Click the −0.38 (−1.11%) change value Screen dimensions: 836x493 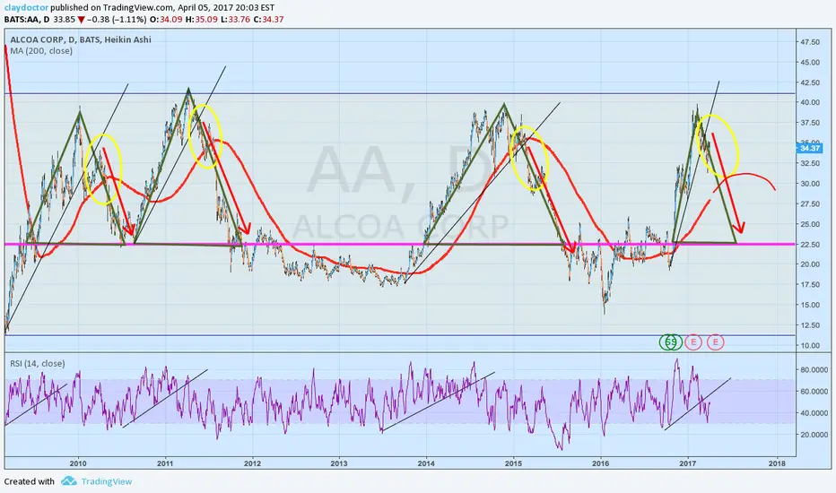click(x=117, y=19)
